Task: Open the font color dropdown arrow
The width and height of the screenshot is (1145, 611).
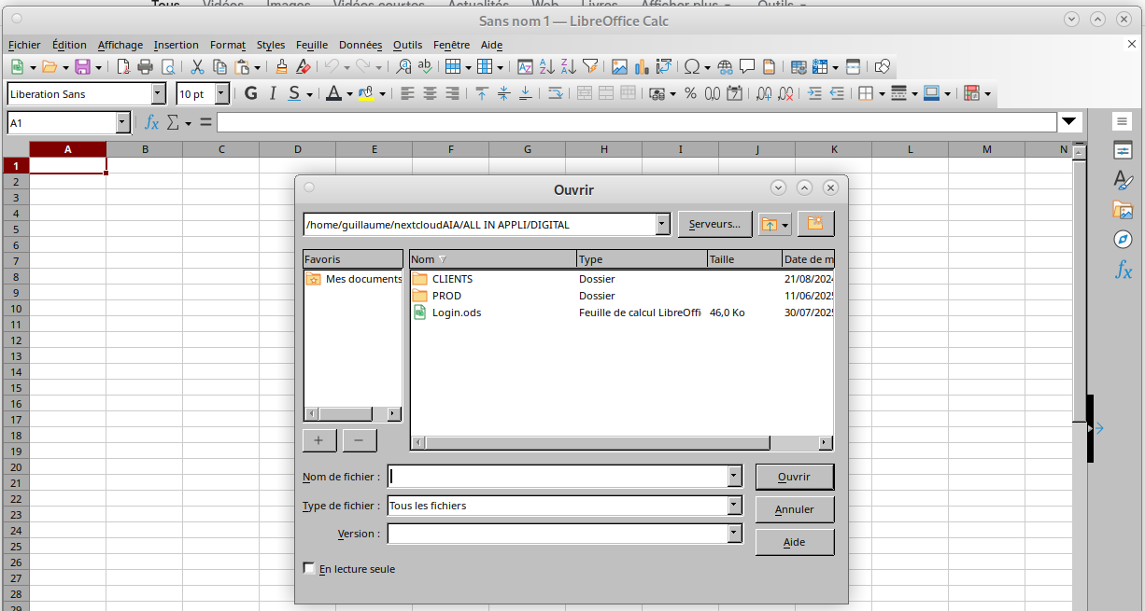Action: [x=349, y=93]
